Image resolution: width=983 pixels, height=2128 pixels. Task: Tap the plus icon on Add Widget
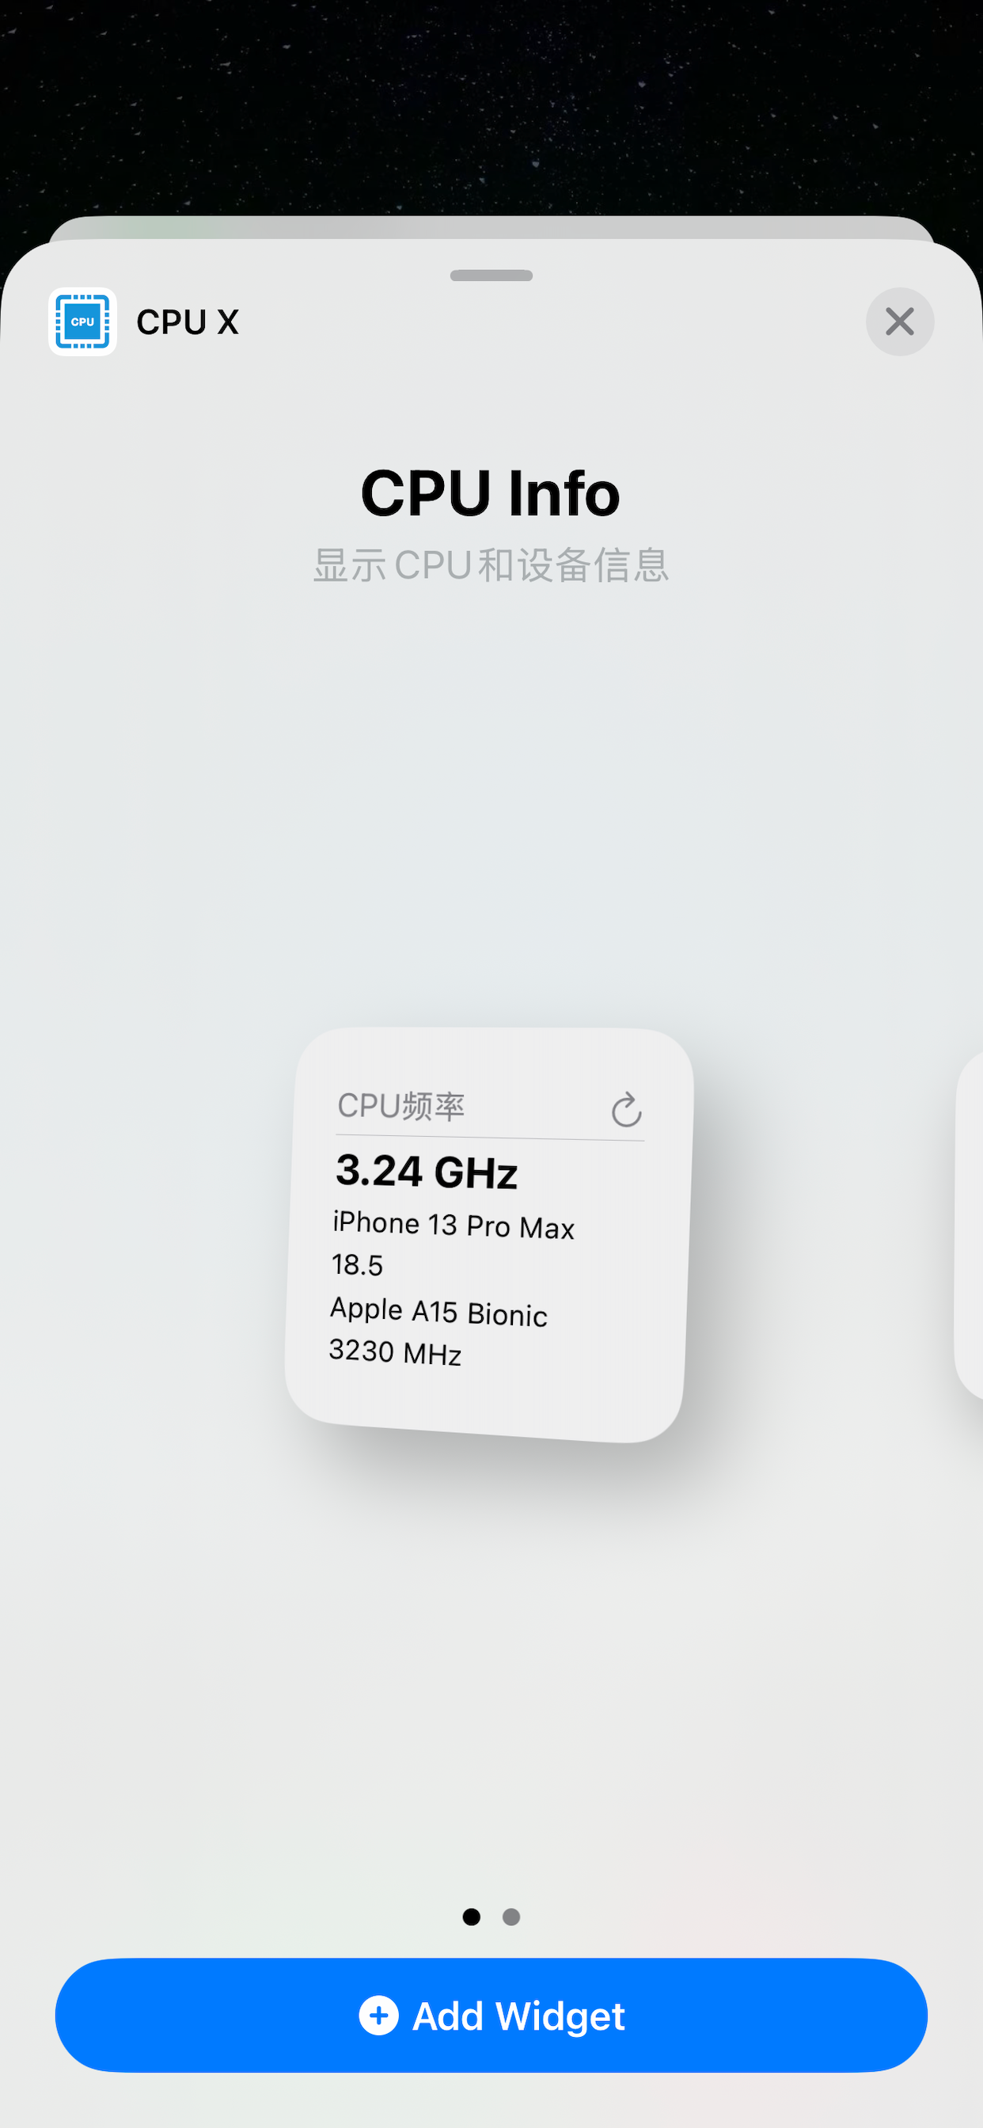point(379,2016)
